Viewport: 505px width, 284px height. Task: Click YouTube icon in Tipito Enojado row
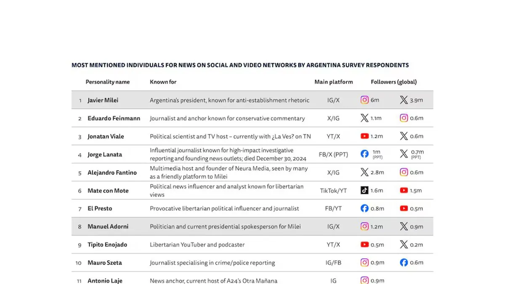364,244
